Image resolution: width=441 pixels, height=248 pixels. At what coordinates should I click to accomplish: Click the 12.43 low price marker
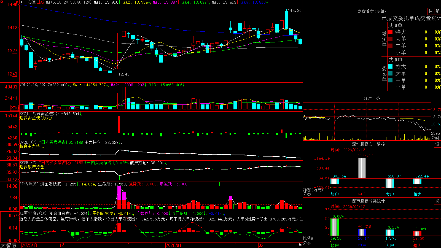(124, 74)
